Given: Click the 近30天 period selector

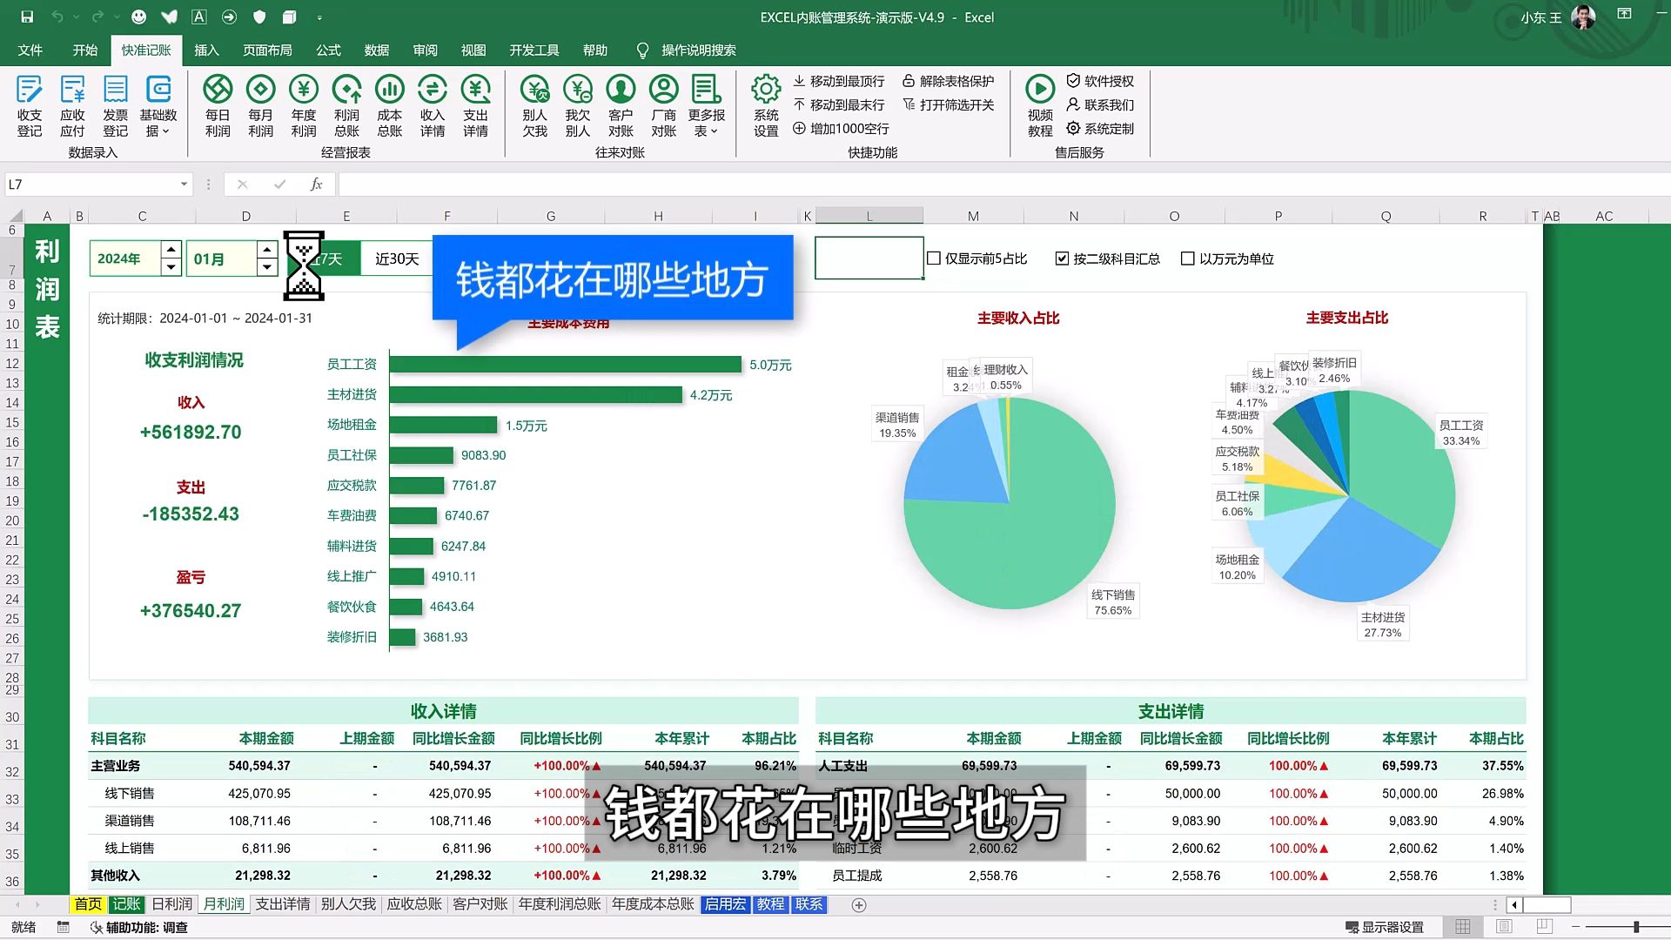Looking at the screenshot, I should (x=396, y=258).
